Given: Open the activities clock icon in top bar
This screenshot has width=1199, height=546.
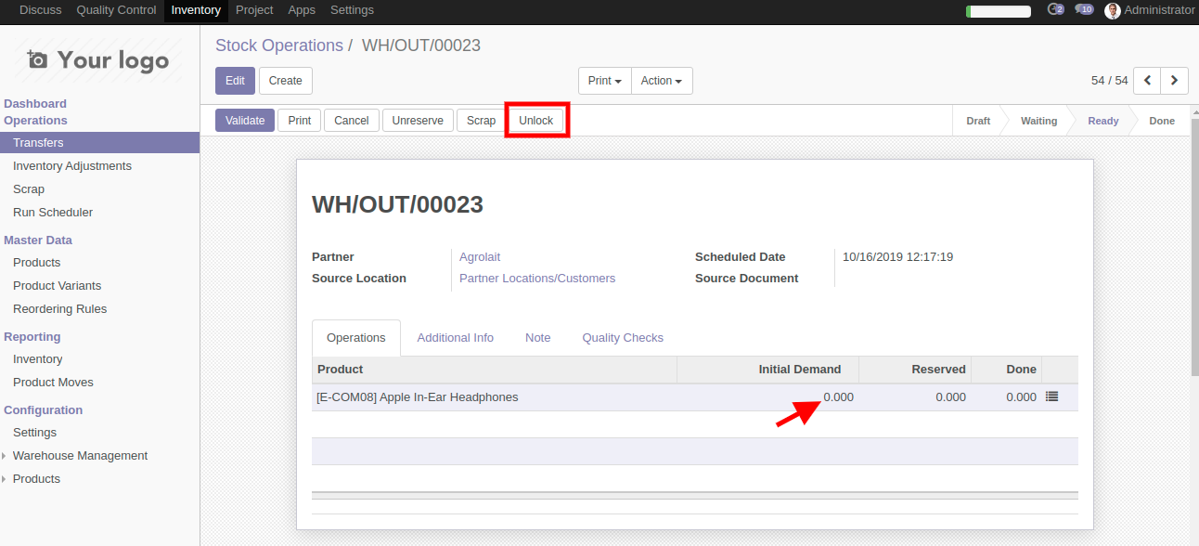Looking at the screenshot, I should 1054,10.
